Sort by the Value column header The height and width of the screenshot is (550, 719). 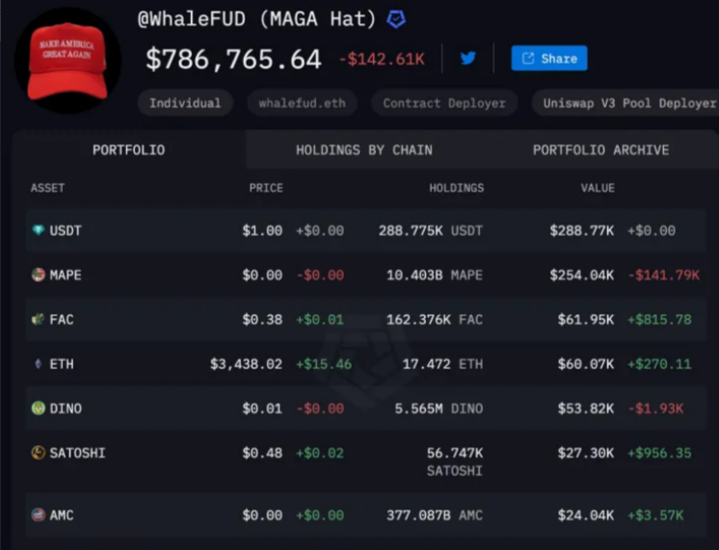[x=597, y=188]
